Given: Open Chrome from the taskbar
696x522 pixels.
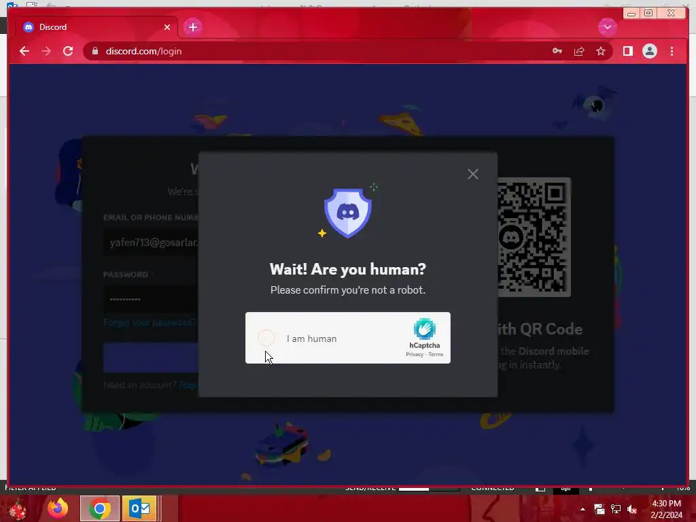Looking at the screenshot, I should pos(100,508).
